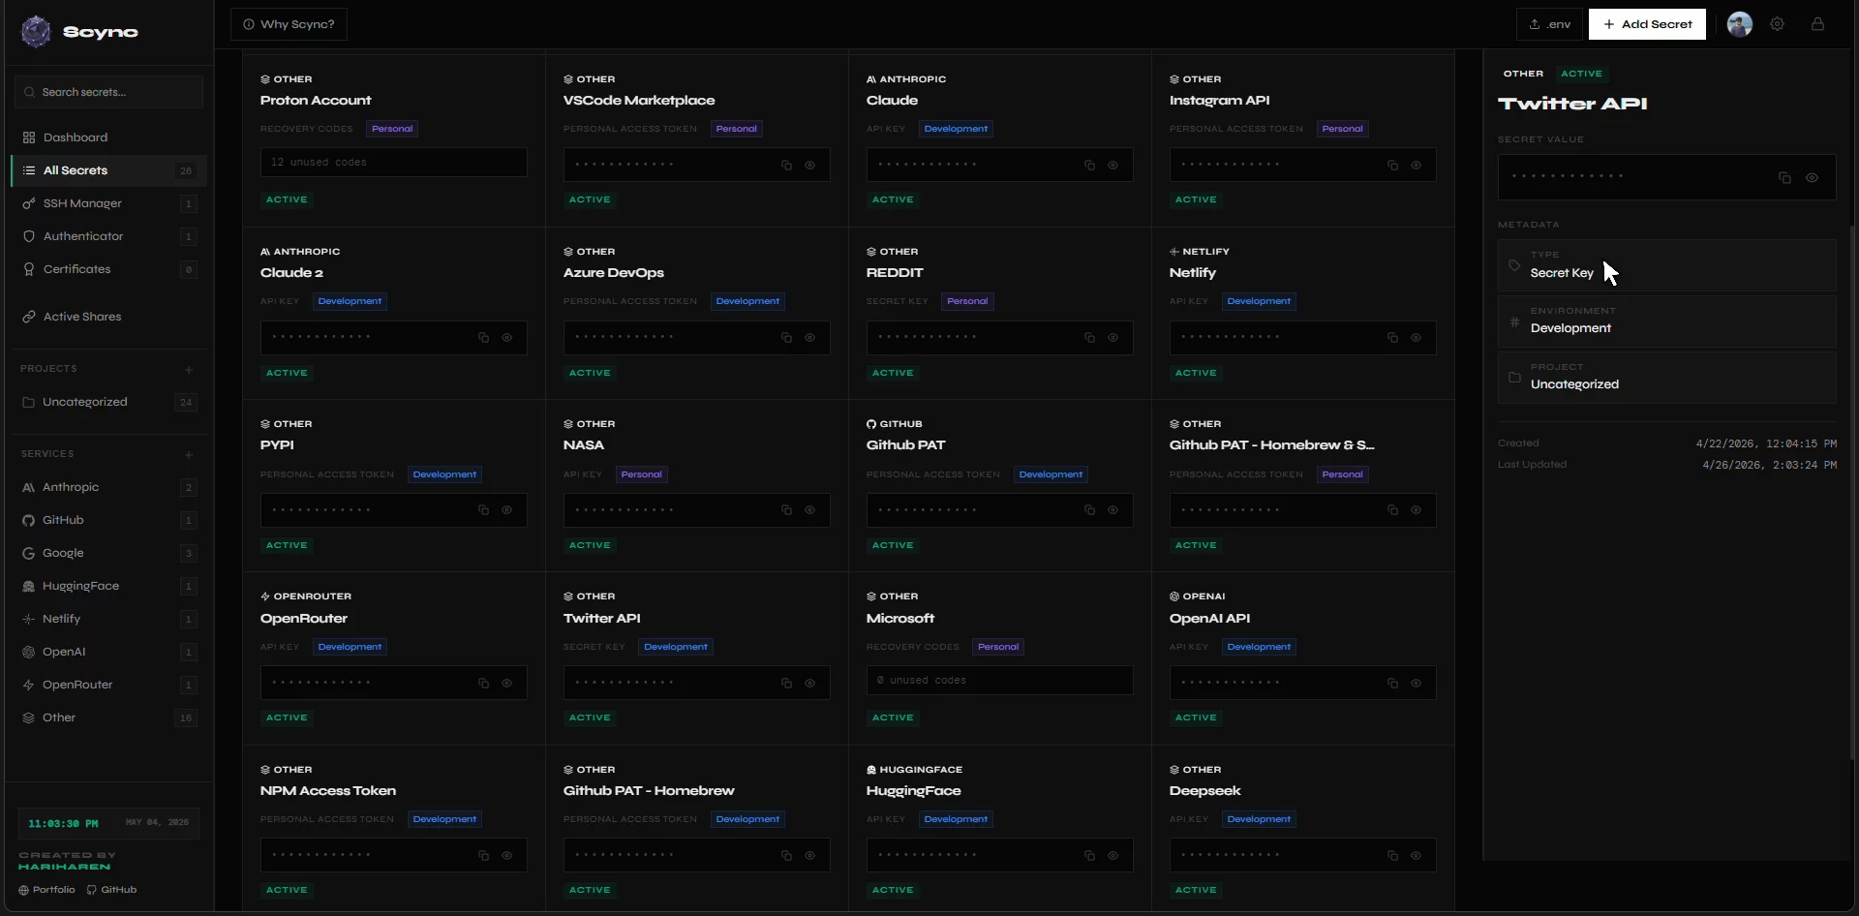Copy the Azure DevOps token
Image resolution: width=1859 pixels, height=916 pixels.
(x=786, y=338)
